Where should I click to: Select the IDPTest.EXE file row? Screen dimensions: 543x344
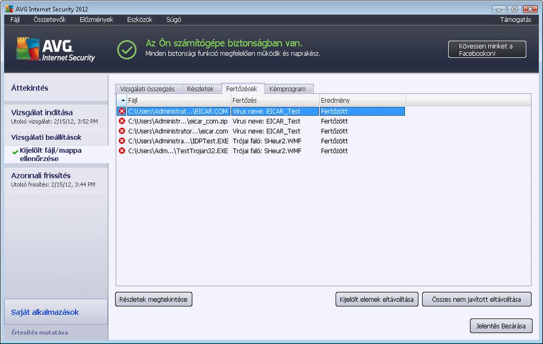261,141
